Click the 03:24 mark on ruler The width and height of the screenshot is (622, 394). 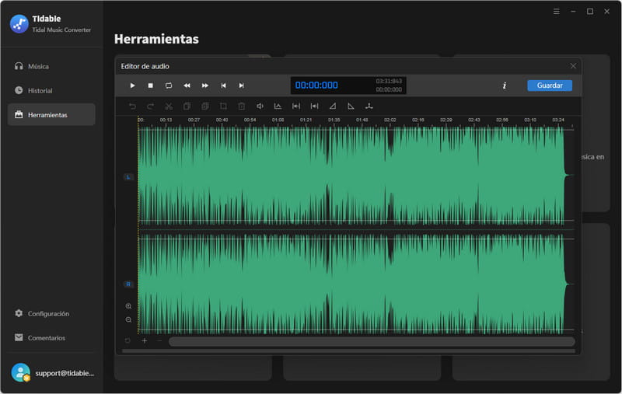[558, 120]
